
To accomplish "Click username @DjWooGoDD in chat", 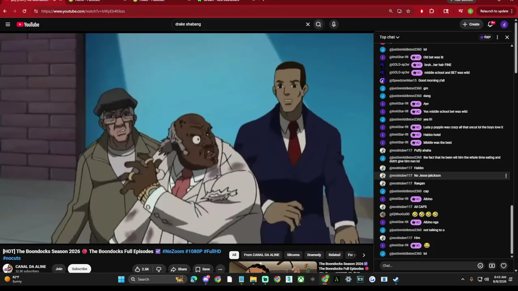I will tap(399, 214).
